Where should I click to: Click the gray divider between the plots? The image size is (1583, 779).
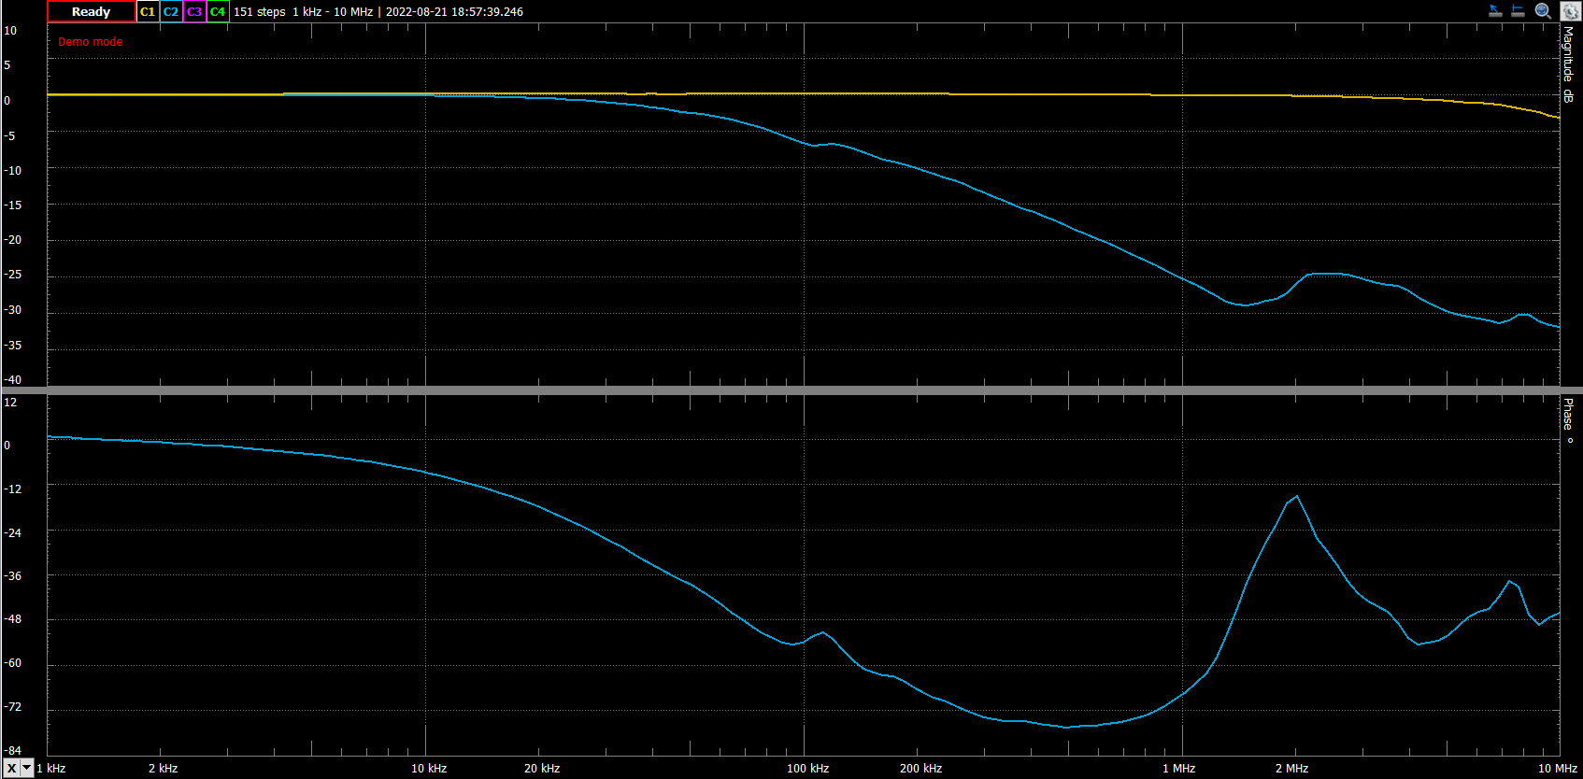tap(791, 390)
